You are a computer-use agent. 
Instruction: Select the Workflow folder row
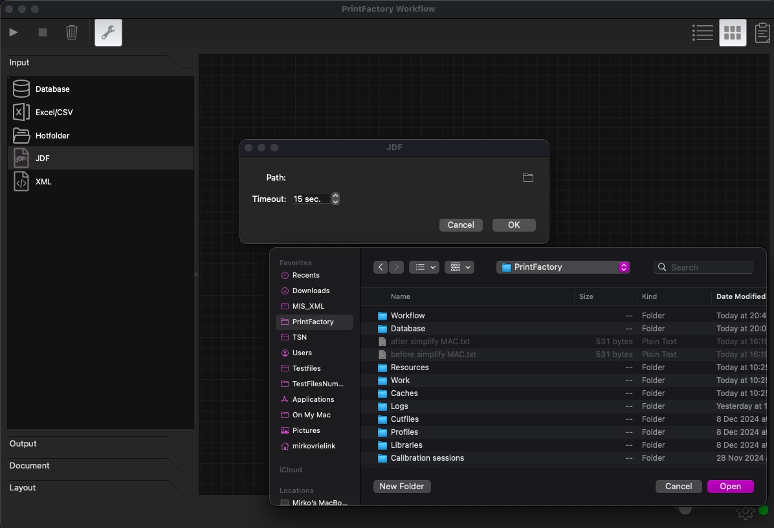564,315
